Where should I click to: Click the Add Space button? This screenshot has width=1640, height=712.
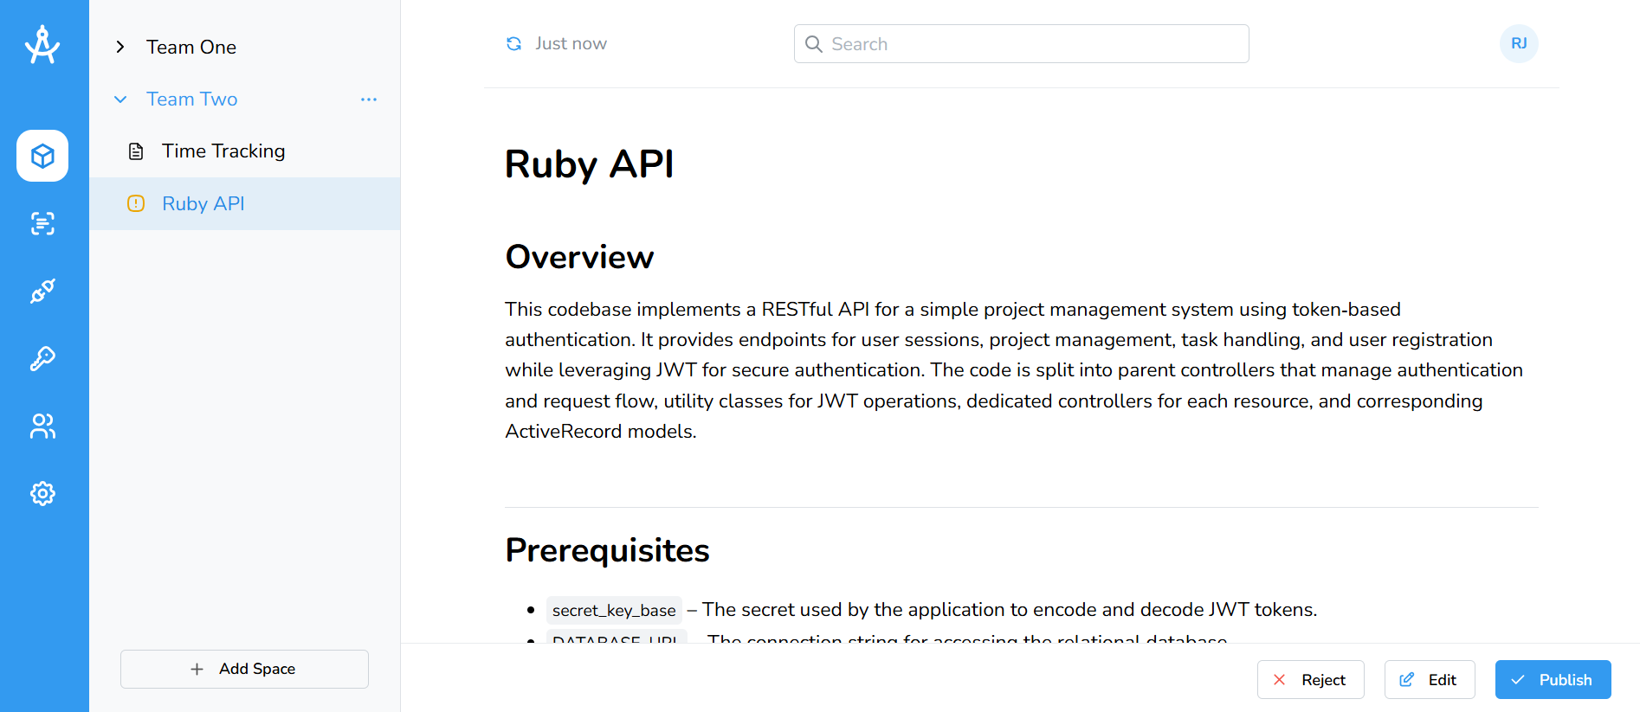click(x=244, y=669)
